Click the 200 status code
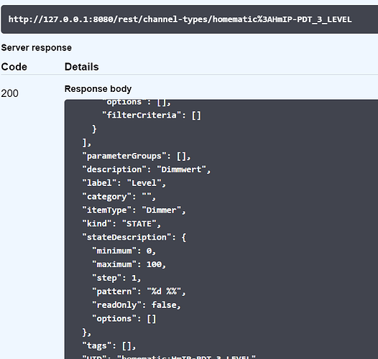Image resolution: width=378 pixels, height=359 pixels. point(9,93)
